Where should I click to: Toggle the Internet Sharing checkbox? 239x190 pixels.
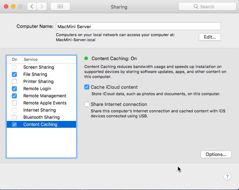(x=14, y=110)
